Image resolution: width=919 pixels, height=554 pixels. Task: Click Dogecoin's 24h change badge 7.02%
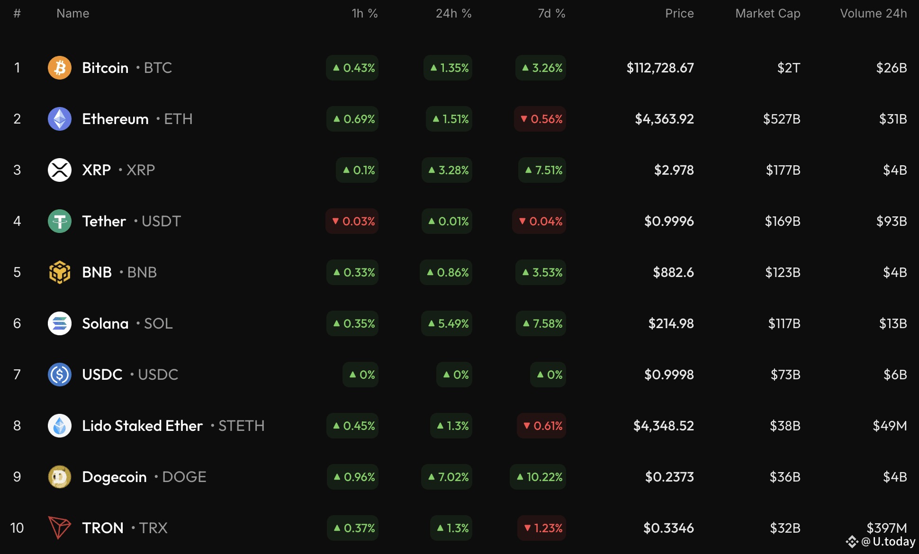pos(447,477)
